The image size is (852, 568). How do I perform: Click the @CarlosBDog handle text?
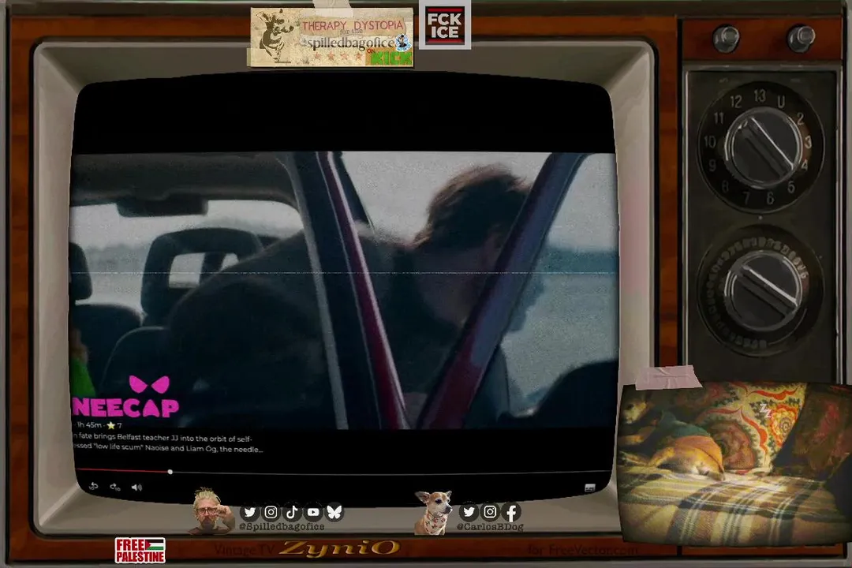(490, 527)
